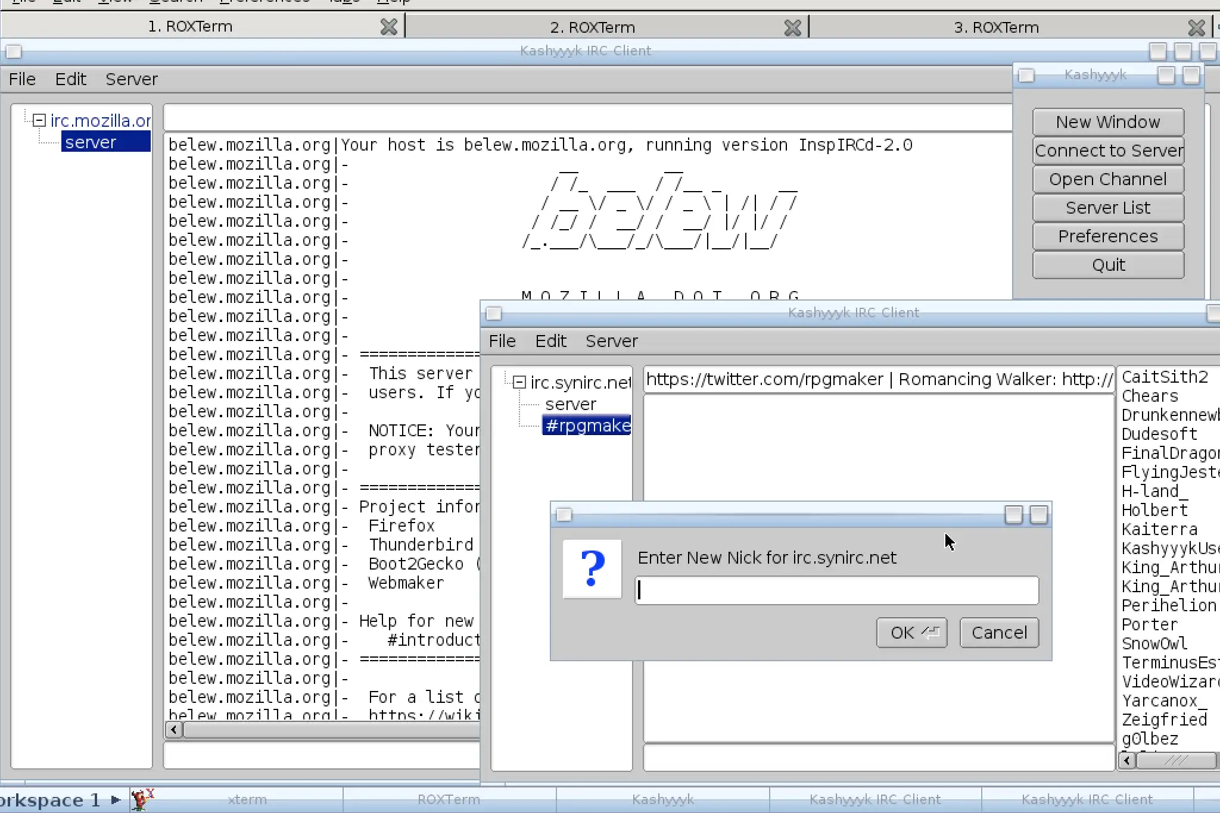Select user SnowOwl in nick list
Viewport: 1220px width, 813px height.
[x=1154, y=643]
